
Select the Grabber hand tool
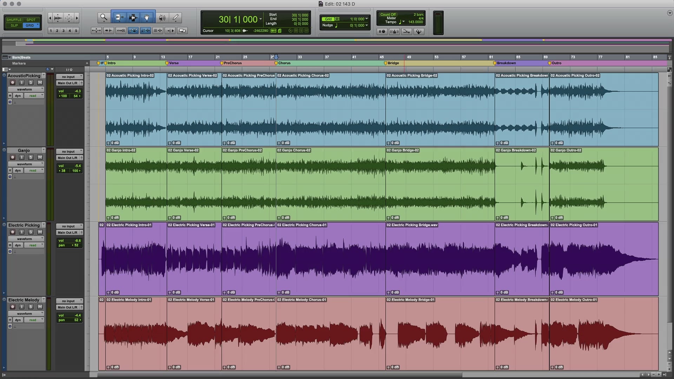pyautogui.click(x=147, y=17)
